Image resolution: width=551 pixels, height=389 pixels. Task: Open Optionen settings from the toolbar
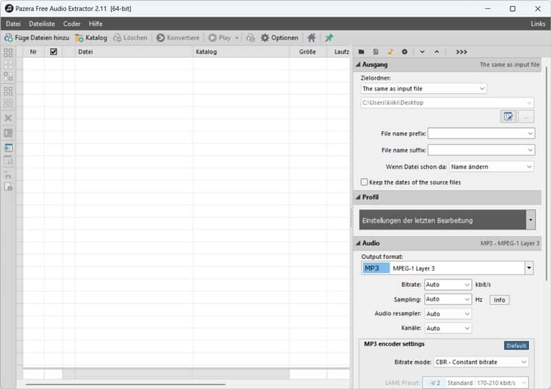[280, 38]
